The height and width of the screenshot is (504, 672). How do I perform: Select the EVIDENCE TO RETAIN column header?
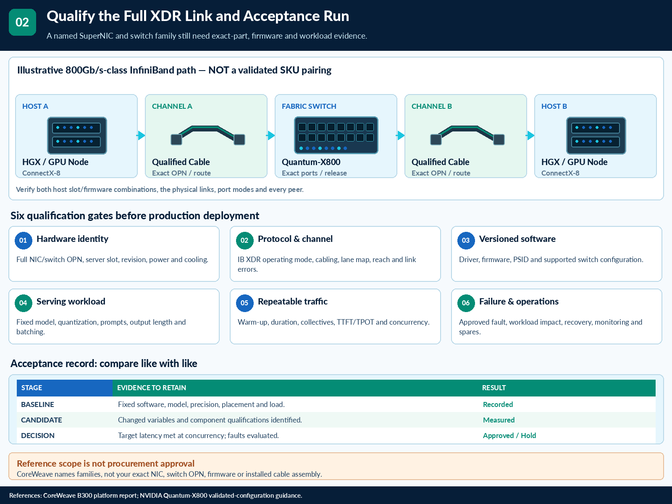tap(295, 388)
